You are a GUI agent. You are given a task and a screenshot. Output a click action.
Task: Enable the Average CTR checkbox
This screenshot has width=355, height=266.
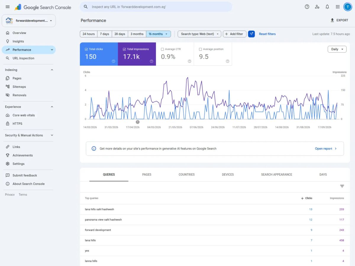point(162,49)
